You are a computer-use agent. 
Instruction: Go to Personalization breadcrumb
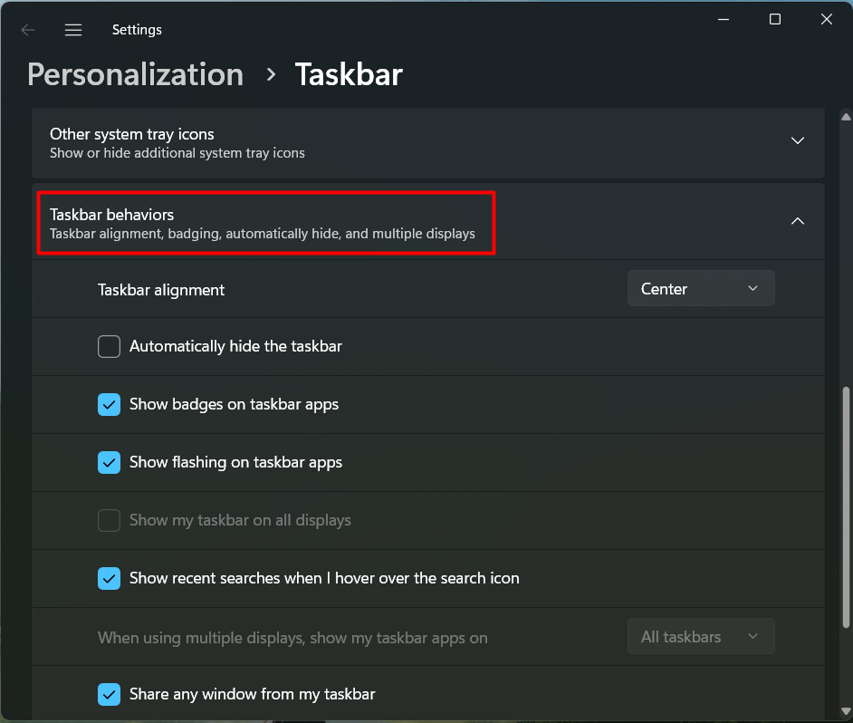pyautogui.click(x=135, y=74)
